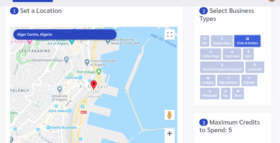This screenshot has height=143, width=280.
Task: Select Industrial Equipment Supplier type
Action: tap(222, 67)
